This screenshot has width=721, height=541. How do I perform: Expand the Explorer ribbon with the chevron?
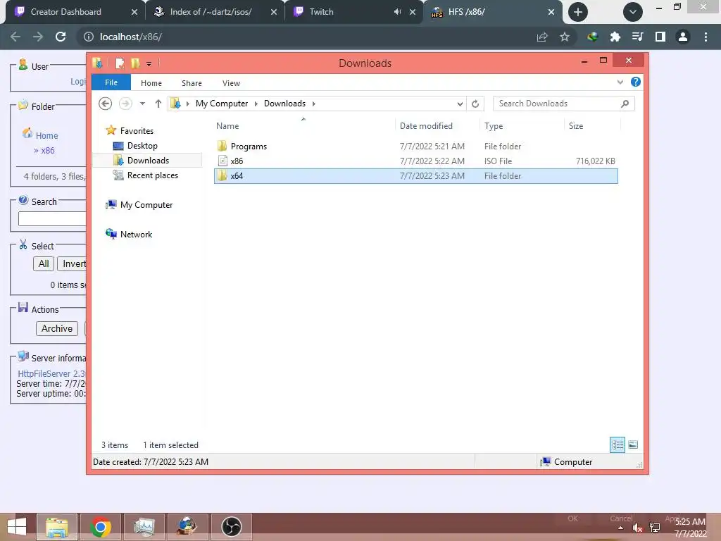pyautogui.click(x=620, y=82)
